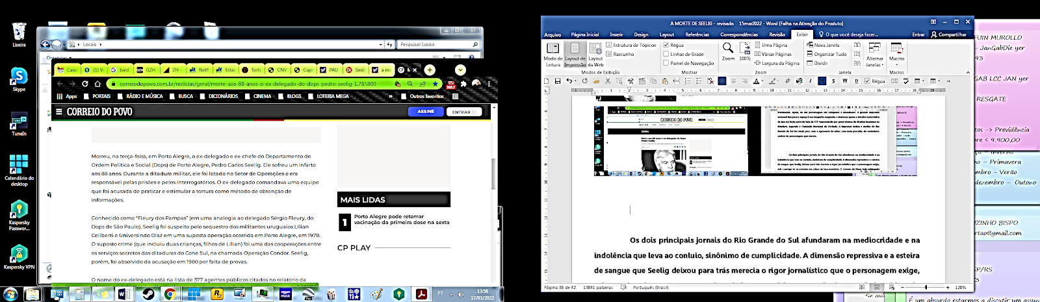
Task: Click the Open folder icon in Word toolbar
Action: (x=596, y=81)
